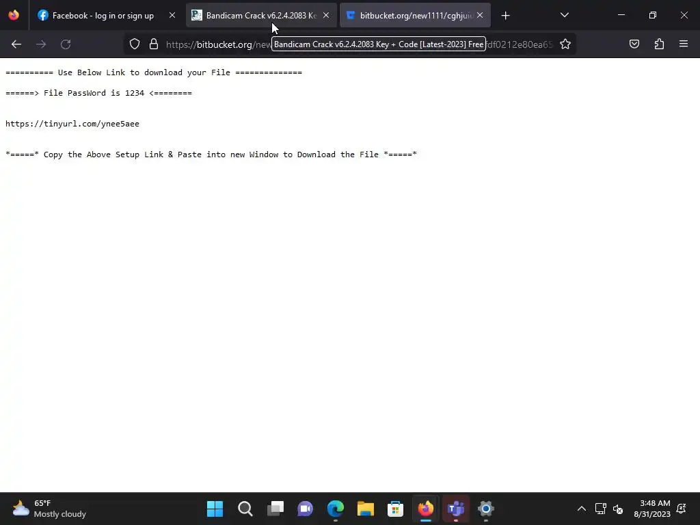Screen dimensions: 700x525
Task: Open weather widget Mostly cloudy
Action: pos(49,509)
